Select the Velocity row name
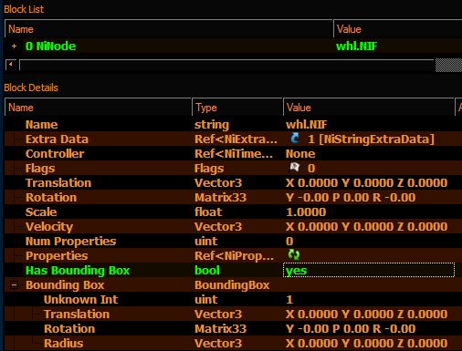This screenshot has width=462, height=351. tap(49, 227)
